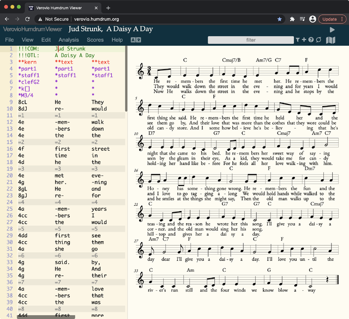Image resolution: width=349 pixels, height=319 pixels.
Task: Click the Chrome Update button
Action: (329, 19)
